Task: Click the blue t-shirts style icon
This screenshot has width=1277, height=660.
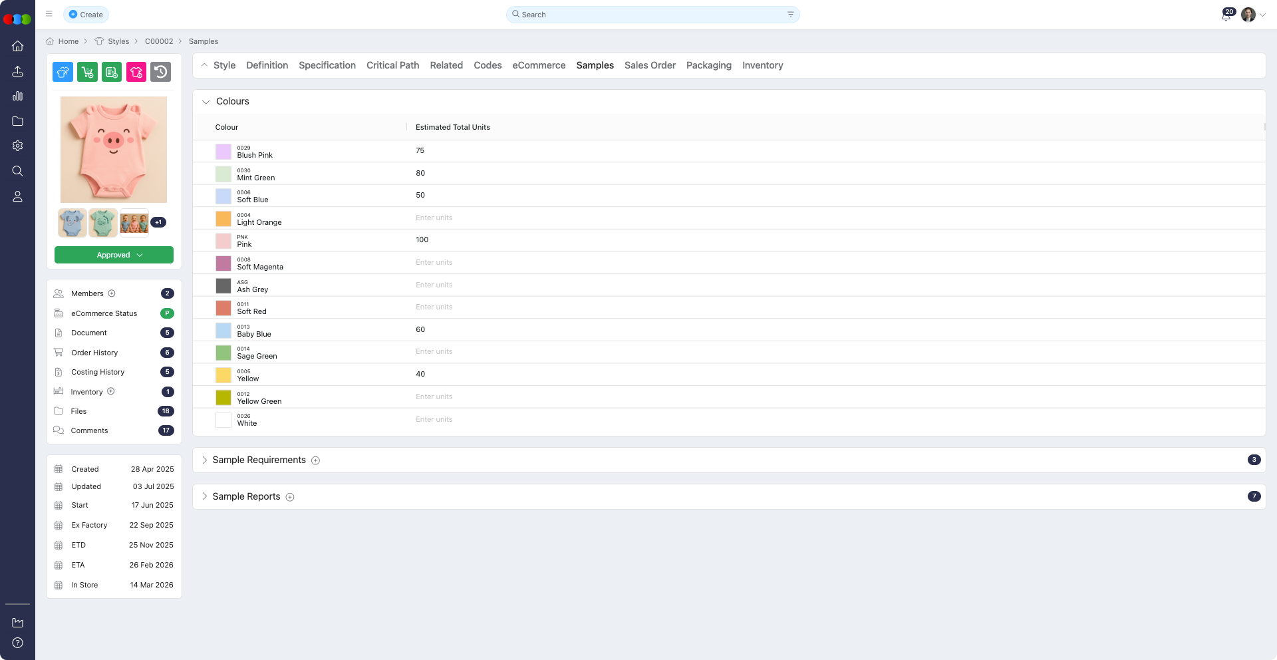Action: pos(63,72)
